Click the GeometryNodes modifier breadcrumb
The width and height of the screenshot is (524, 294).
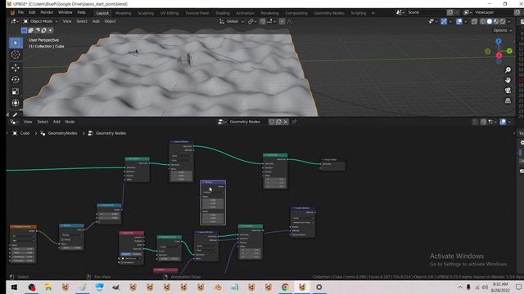62,133
